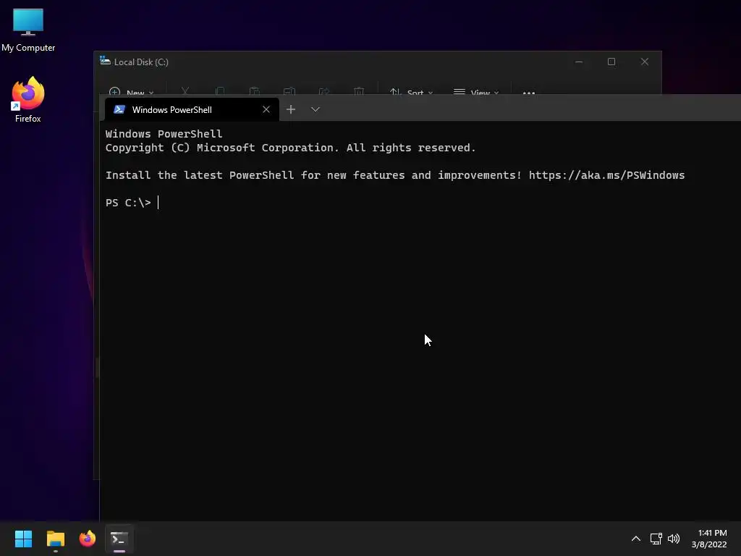
Task: Open the volume tray icon
Action: click(674, 539)
